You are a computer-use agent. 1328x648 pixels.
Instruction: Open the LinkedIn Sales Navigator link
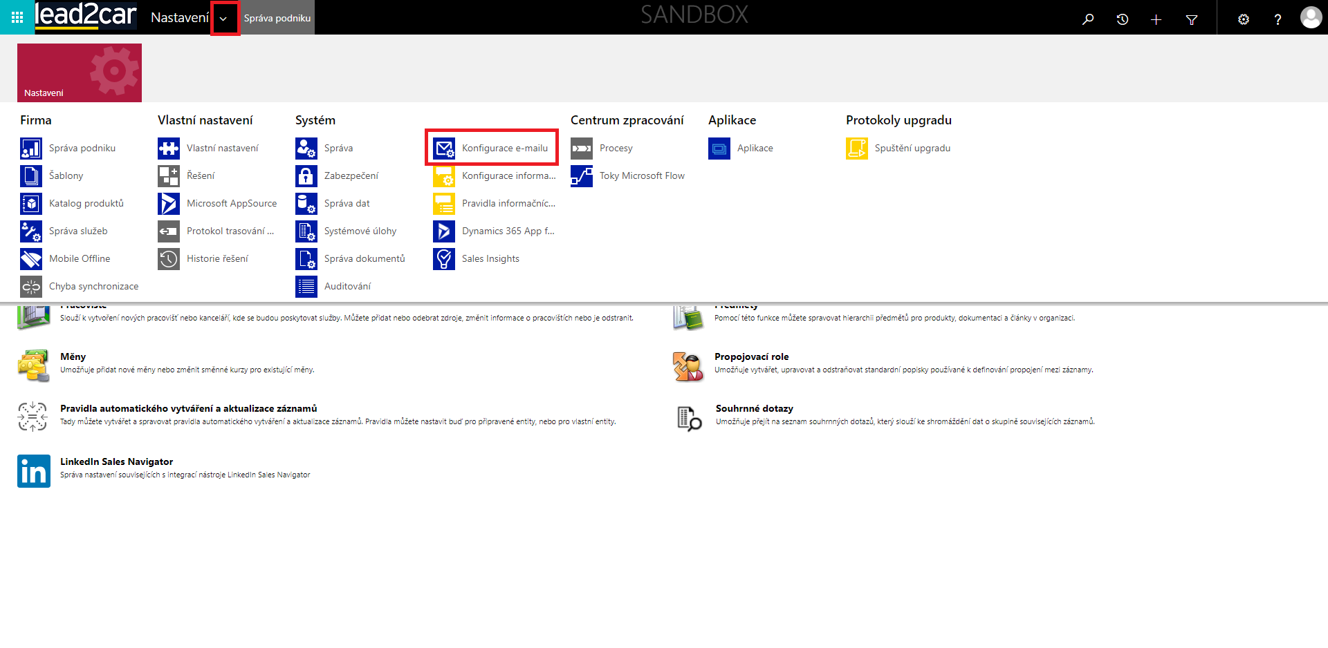[116, 461]
